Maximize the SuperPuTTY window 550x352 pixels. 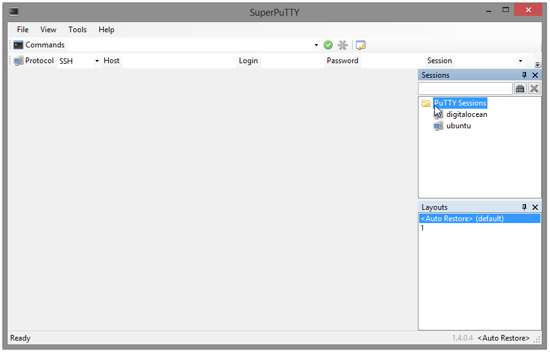point(506,10)
